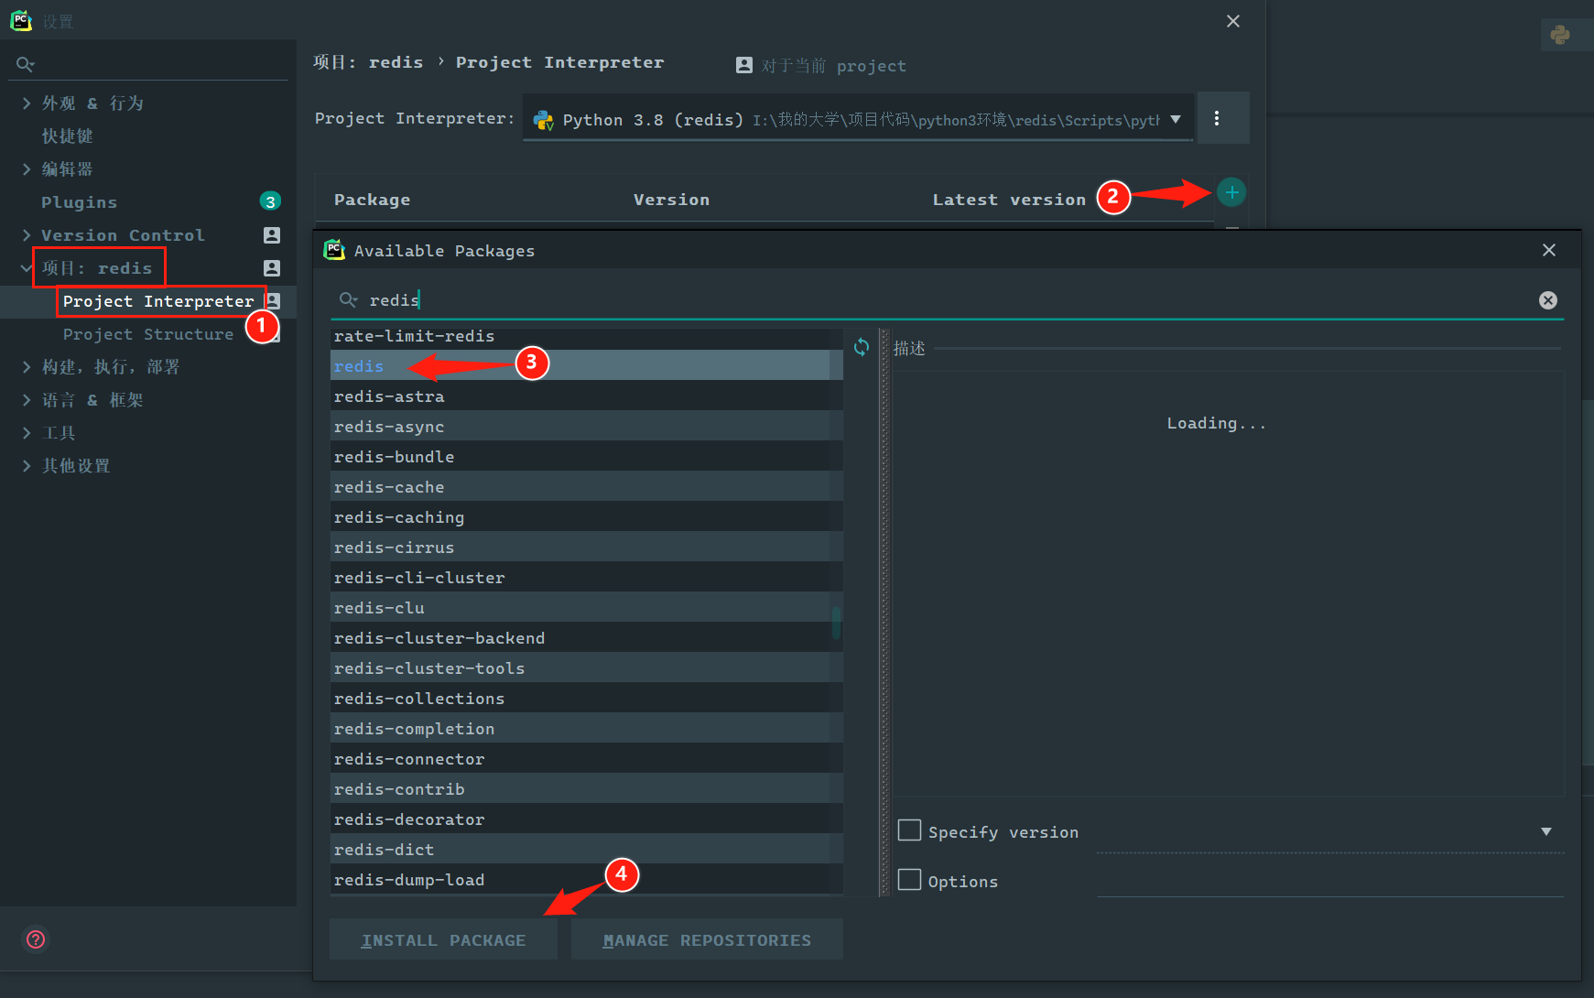
Task: Expand the 编辑器 section
Action: point(27,169)
